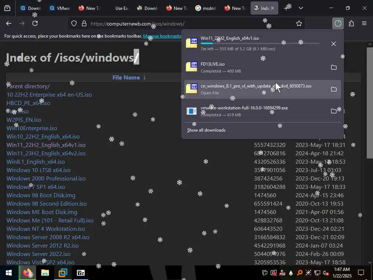This screenshot has width=373, height=280.
Task: Download Windows NT 4 Workstation.iso
Action: [46, 229]
